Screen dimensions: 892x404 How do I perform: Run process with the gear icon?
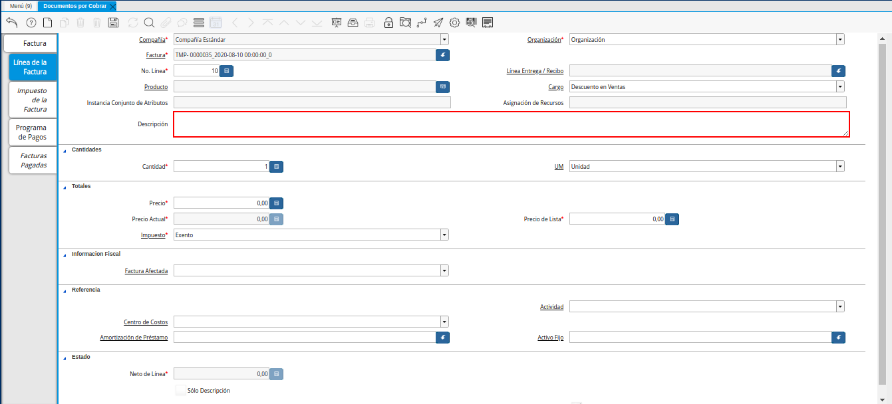pos(455,23)
